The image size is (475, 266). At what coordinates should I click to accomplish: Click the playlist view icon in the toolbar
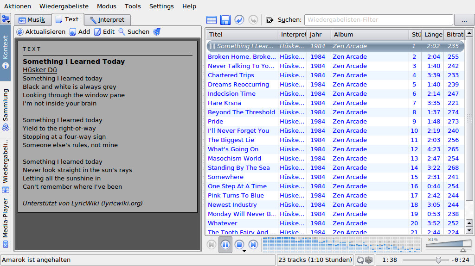[212, 20]
